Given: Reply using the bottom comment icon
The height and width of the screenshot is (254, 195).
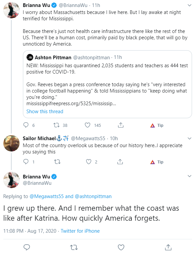Looking at the screenshot, I should tap(27, 247).
